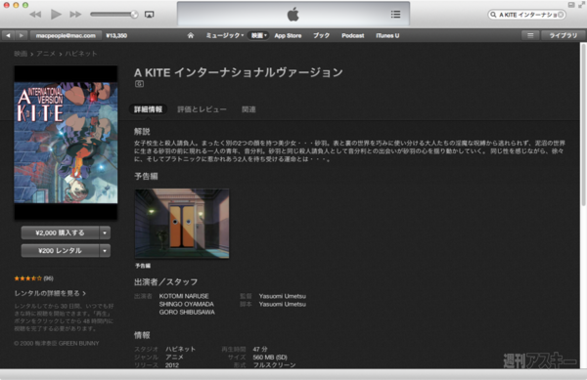The height and width of the screenshot is (380, 587).
Task: Click cast name SHINGO OYAMADA
Action: click(x=187, y=304)
